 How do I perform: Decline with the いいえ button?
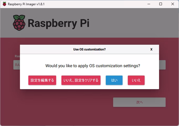(136, 80)
